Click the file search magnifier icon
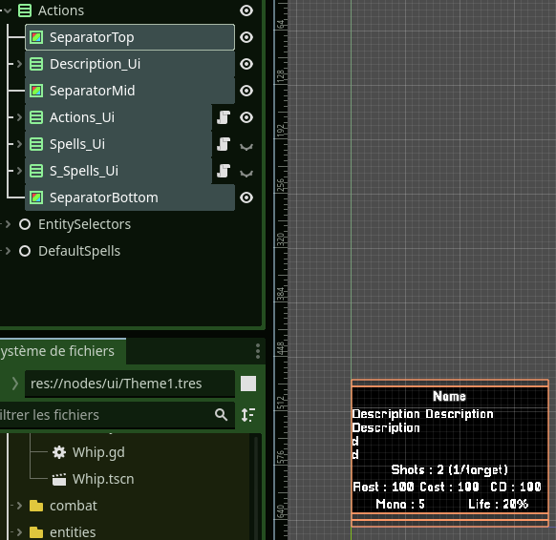This screenshot has height=540, width=556. coord(221,415)
